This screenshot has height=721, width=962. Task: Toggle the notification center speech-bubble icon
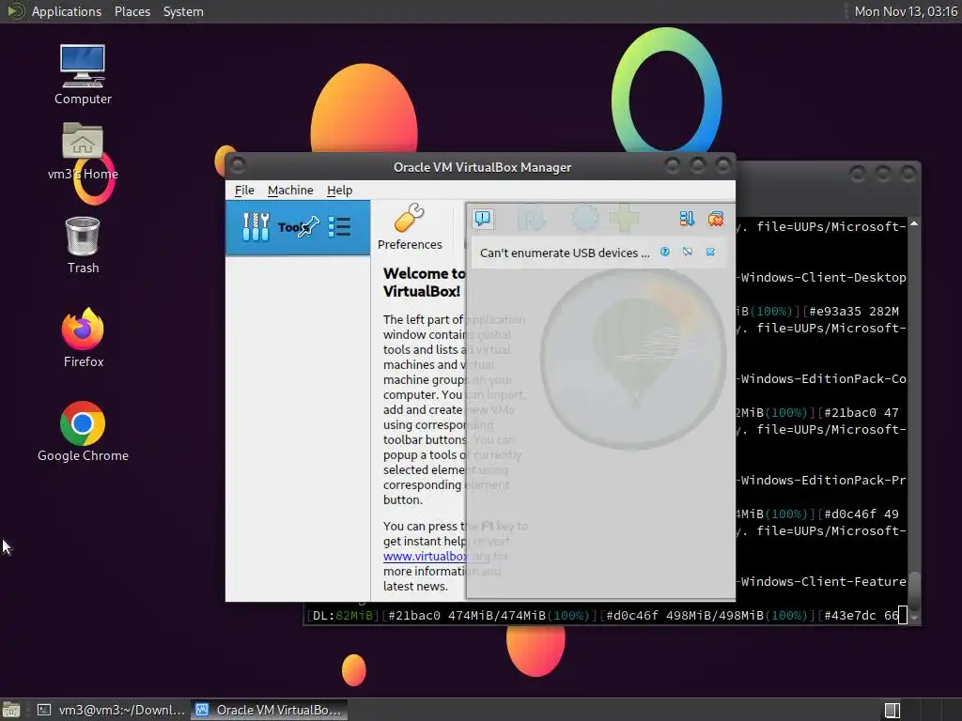[483, 218]
